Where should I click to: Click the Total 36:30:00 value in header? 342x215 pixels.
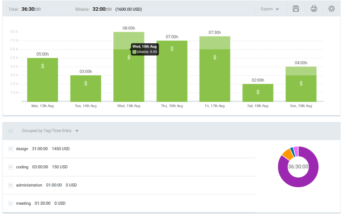[31, 9]
